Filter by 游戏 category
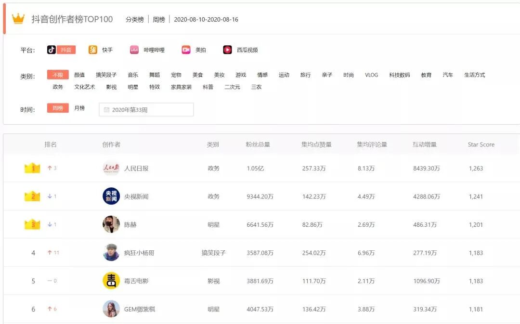Image resolution: width=520 pixels, height=324 pixels. tap(241, 75)
